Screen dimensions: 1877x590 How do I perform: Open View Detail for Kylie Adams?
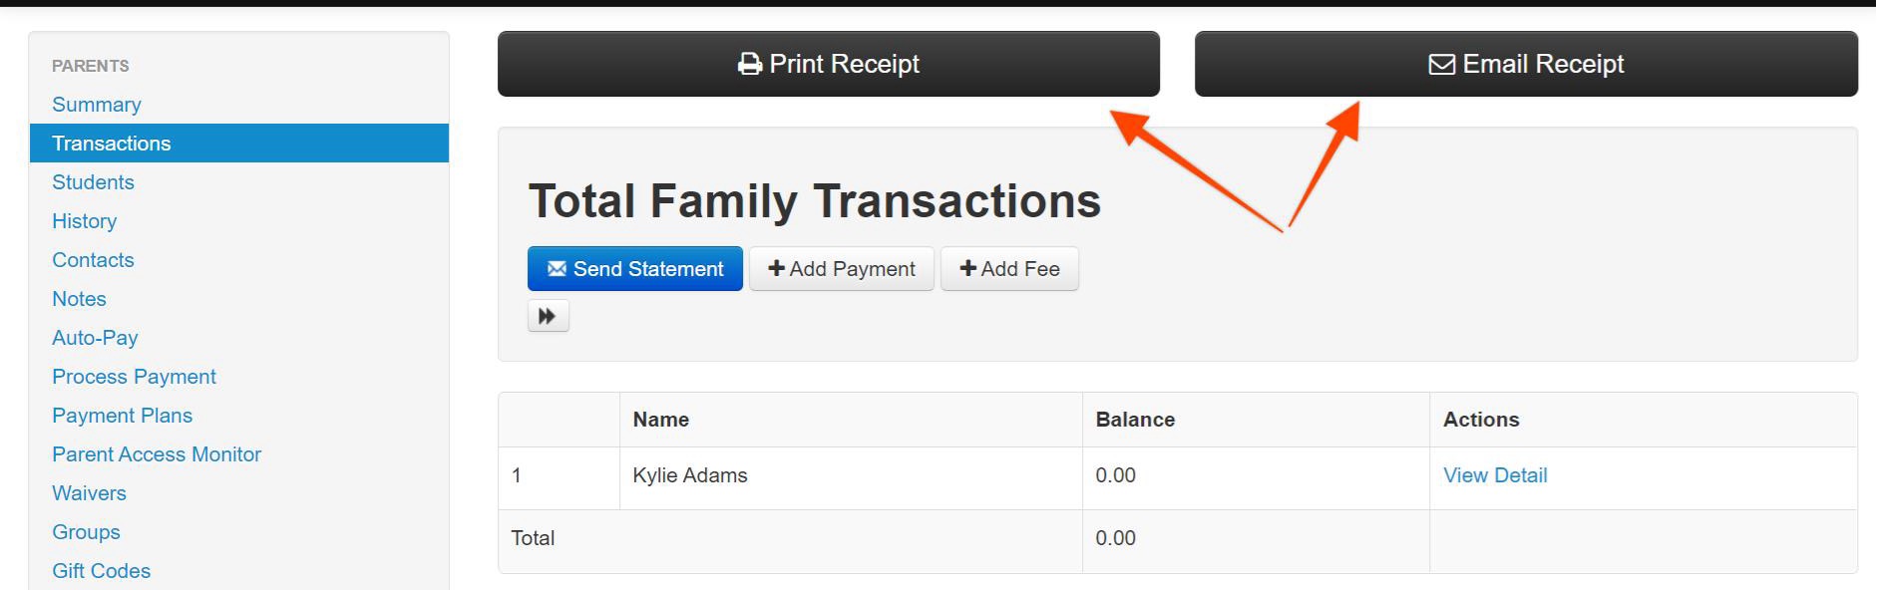coord(1495,475)
